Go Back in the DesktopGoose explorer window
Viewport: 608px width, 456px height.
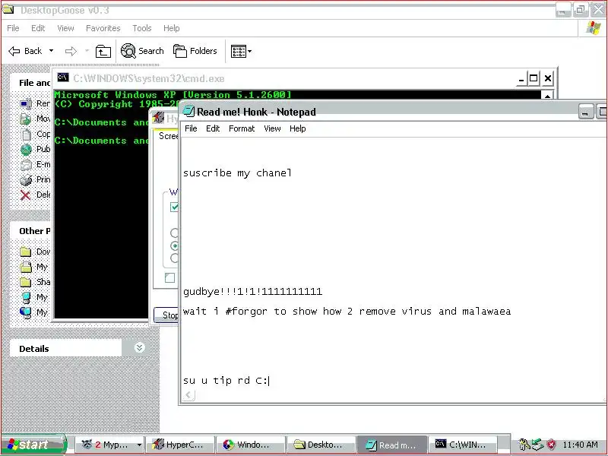[25, 51]
